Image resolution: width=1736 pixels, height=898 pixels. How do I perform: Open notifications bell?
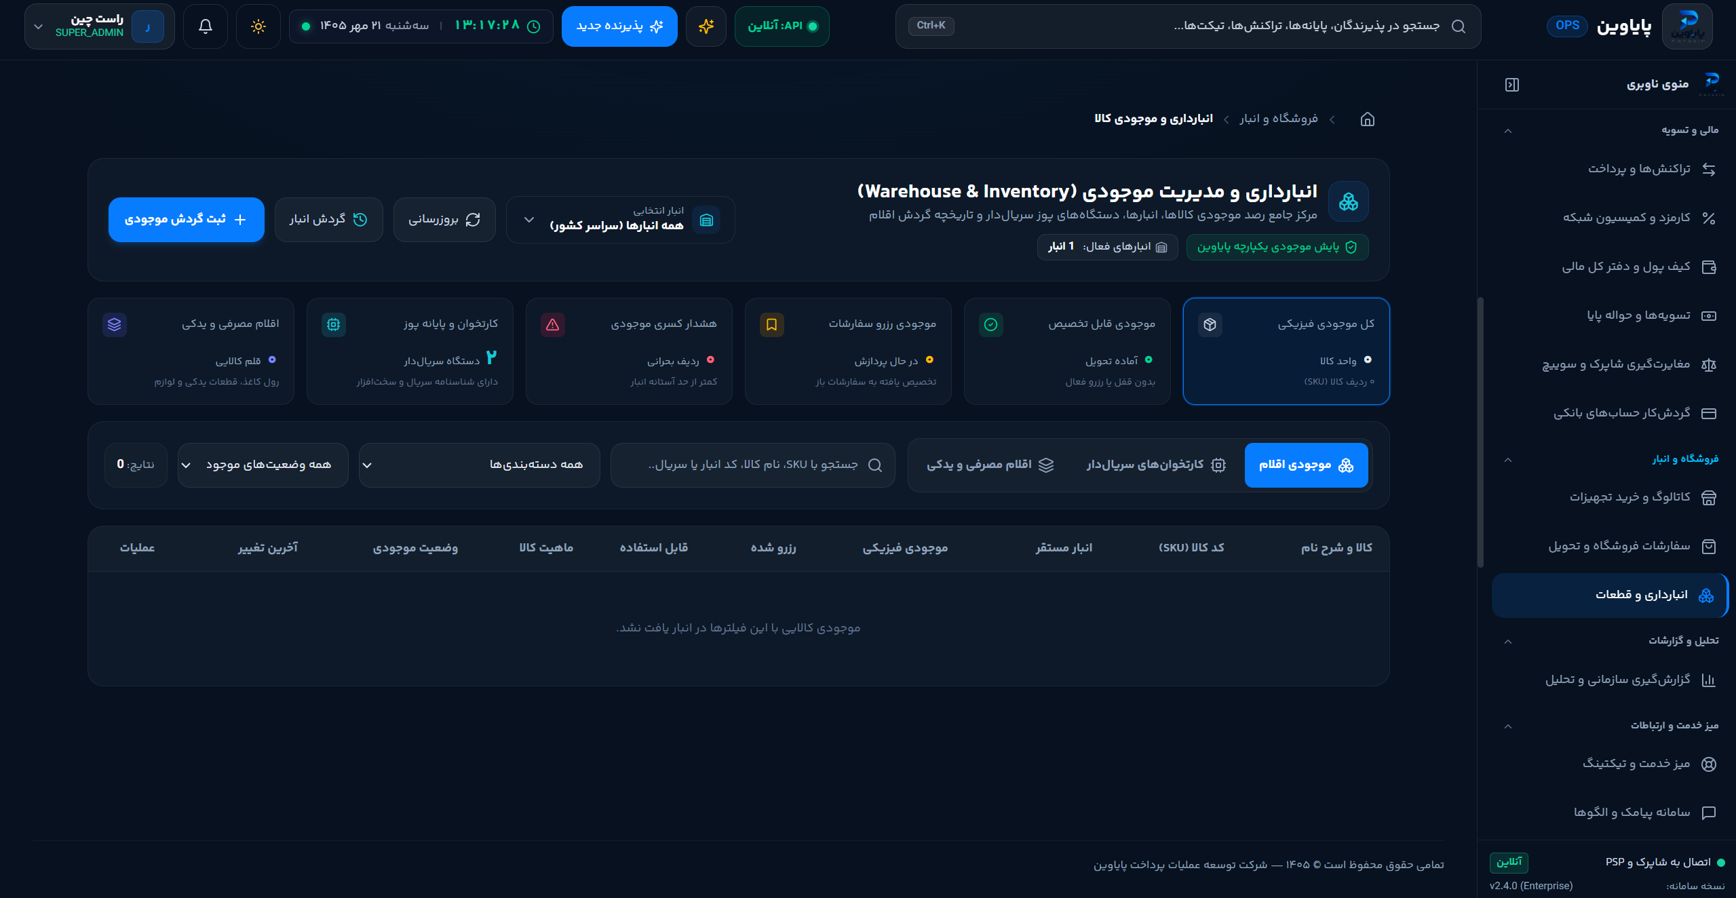pyautogui.click(x=206, y=26)
